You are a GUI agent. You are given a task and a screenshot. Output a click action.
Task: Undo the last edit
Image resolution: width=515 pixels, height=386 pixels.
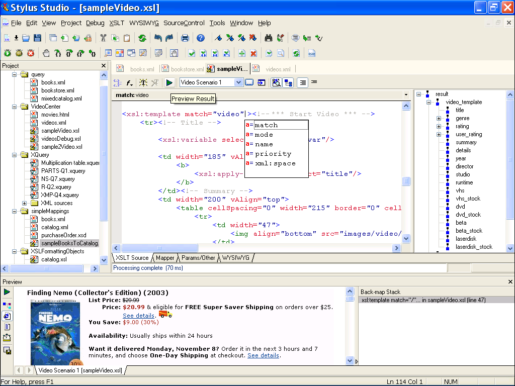[158, 38]
